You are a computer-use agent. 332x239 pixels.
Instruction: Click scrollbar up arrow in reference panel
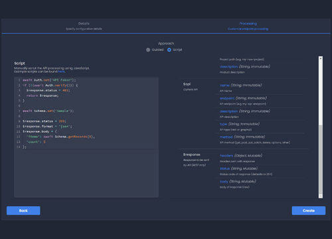point(321,58)
